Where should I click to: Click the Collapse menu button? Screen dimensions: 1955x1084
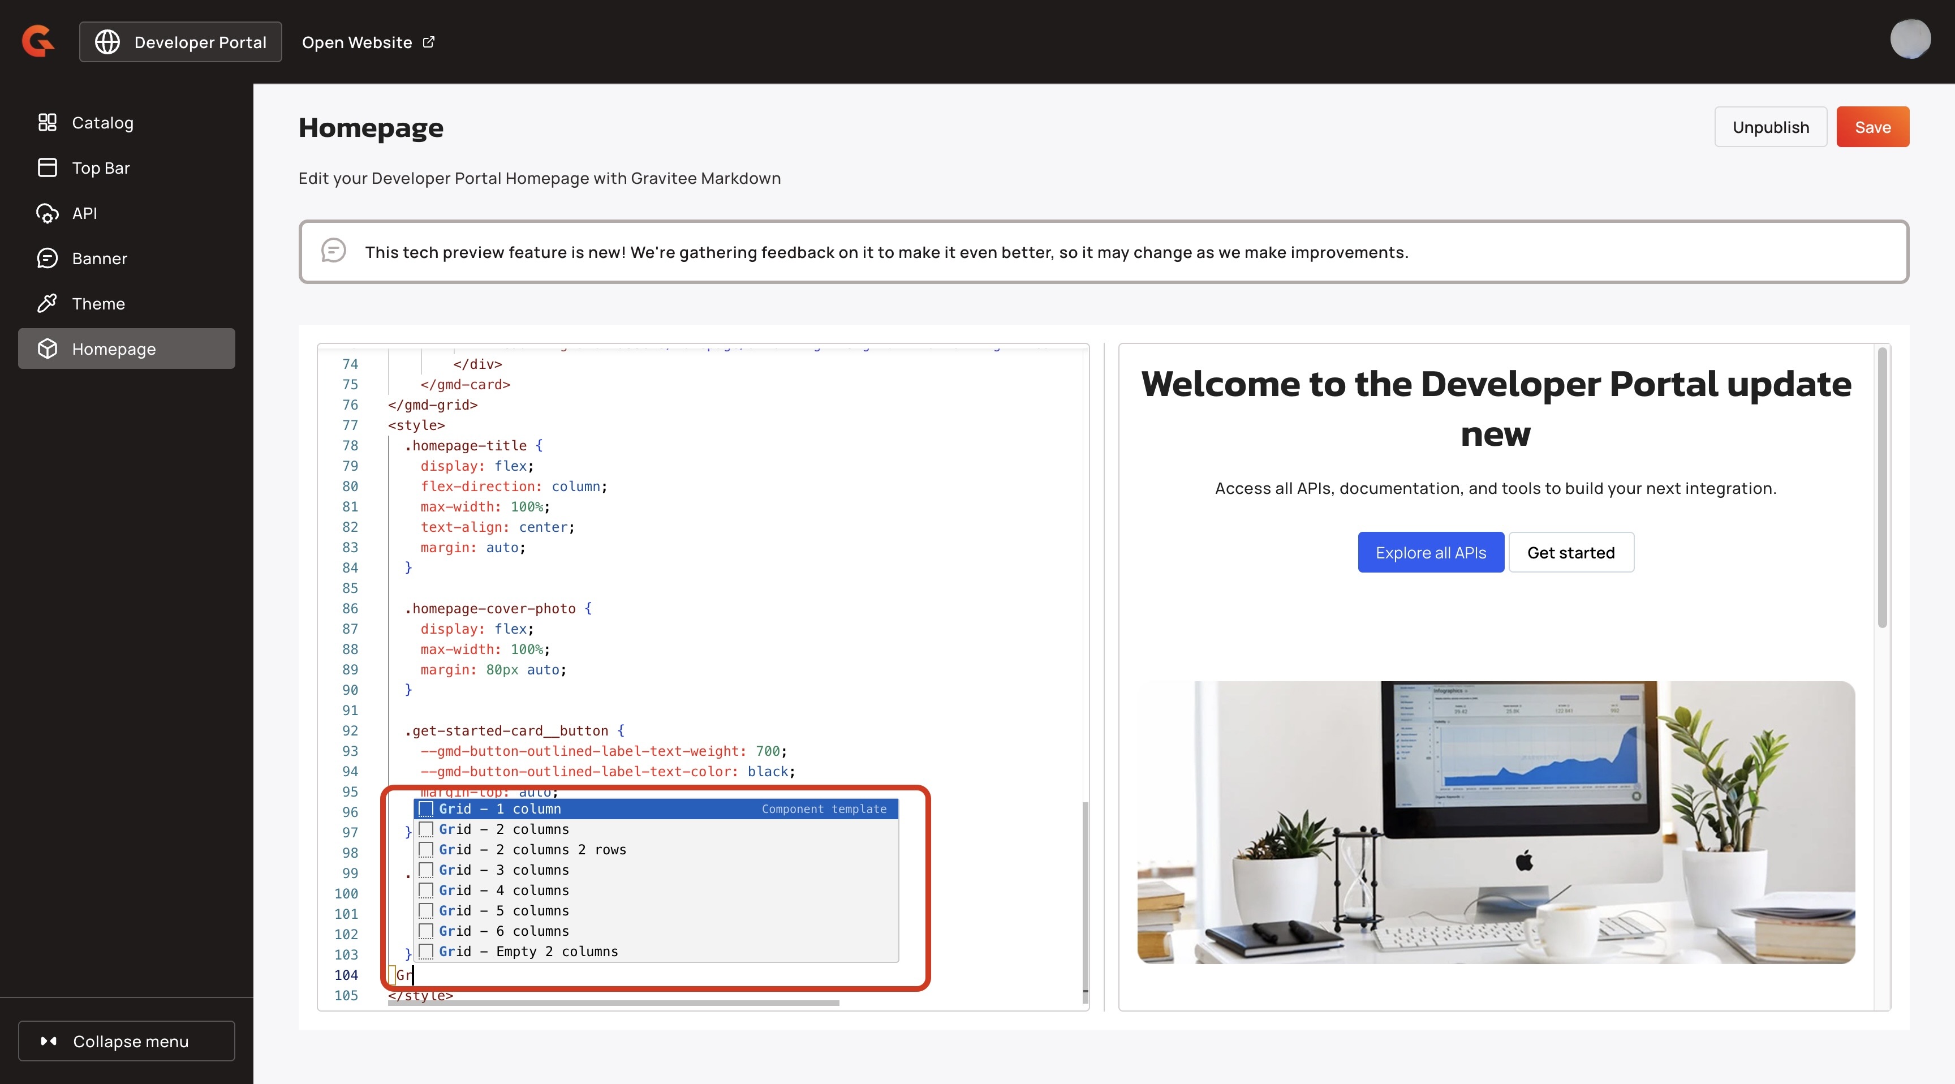[127, 1041]
